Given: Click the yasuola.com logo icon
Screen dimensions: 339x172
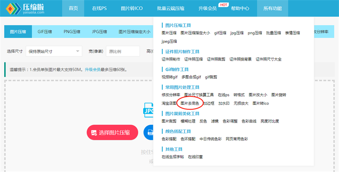Looking at the screenshot, I should click(x=14, y=8).
